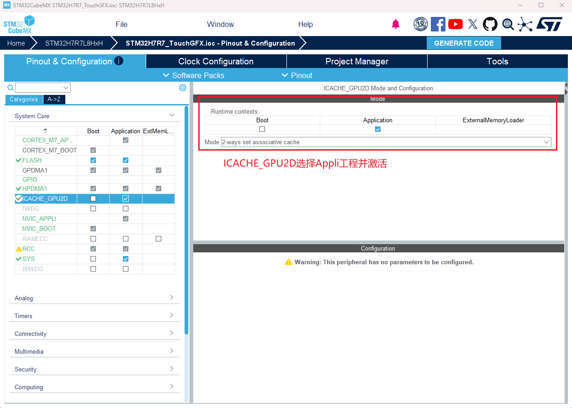This screenshot has height=408, width=572.
Task: Open the Window menu
Action: [220, 24]
